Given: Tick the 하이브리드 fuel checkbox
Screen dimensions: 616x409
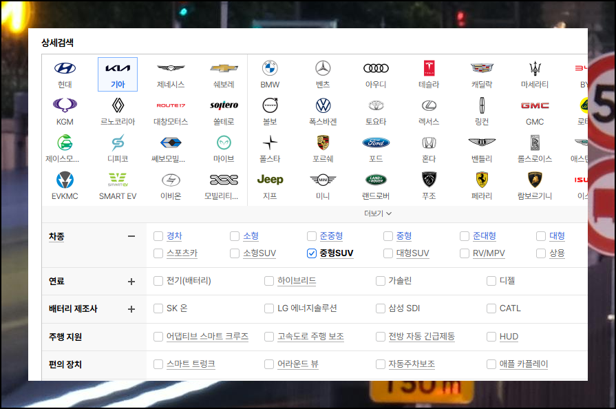Looking at the screenshot, I should pos(269,281).
